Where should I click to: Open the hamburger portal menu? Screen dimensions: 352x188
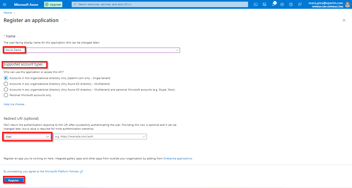point(5,4)
